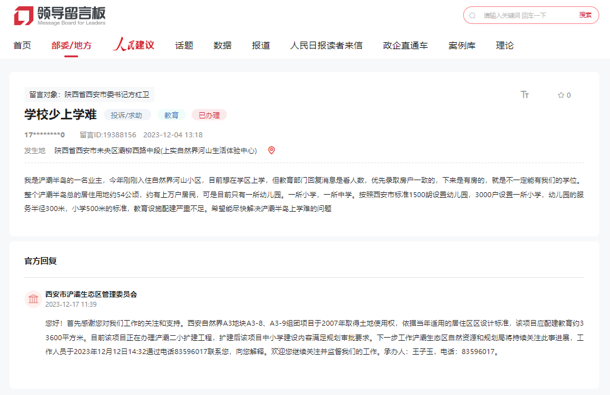Open the 政企直通车 nav item

coord(405,45)
